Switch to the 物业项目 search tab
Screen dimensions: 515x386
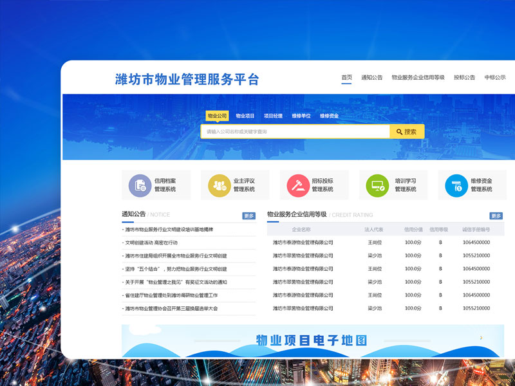pos(245,116)
